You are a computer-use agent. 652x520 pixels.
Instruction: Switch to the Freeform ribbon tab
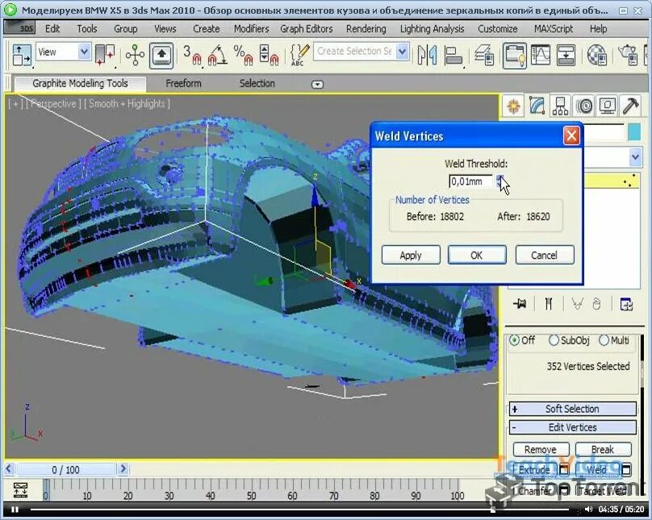(x=183, y=84)
